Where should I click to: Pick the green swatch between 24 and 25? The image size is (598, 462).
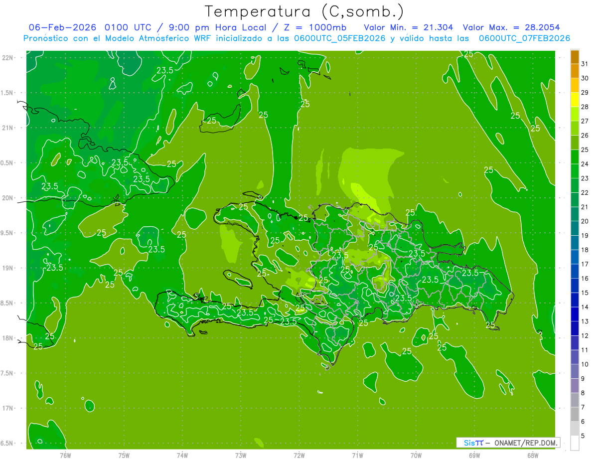(575, 157)
